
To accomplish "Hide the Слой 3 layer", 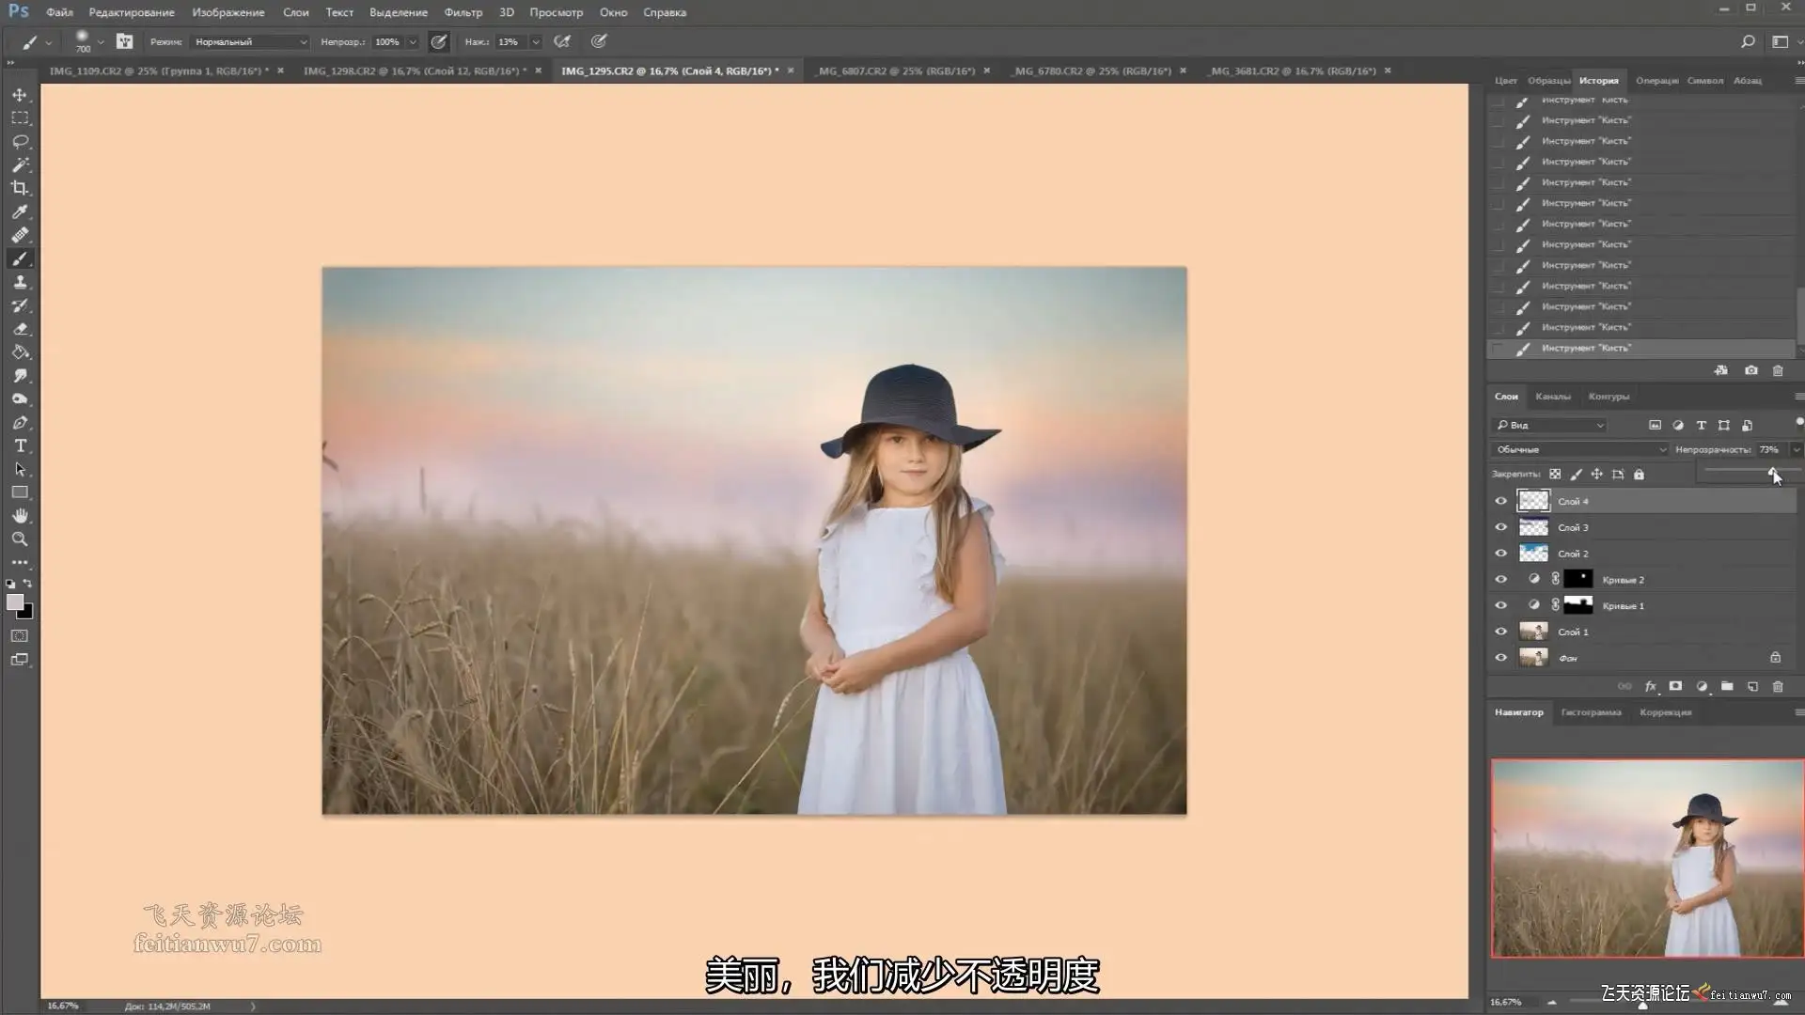I will point(1501,527).
